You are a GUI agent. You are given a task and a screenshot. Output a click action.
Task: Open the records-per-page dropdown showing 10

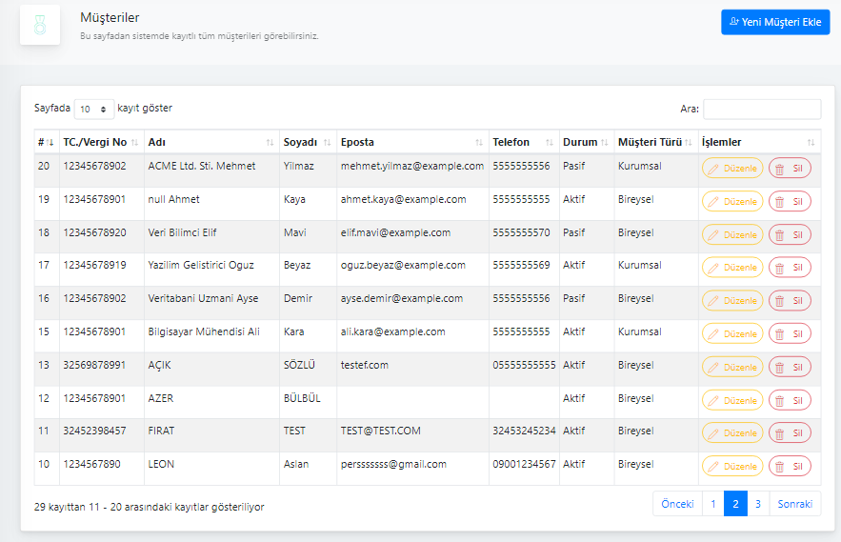[94, 109]
